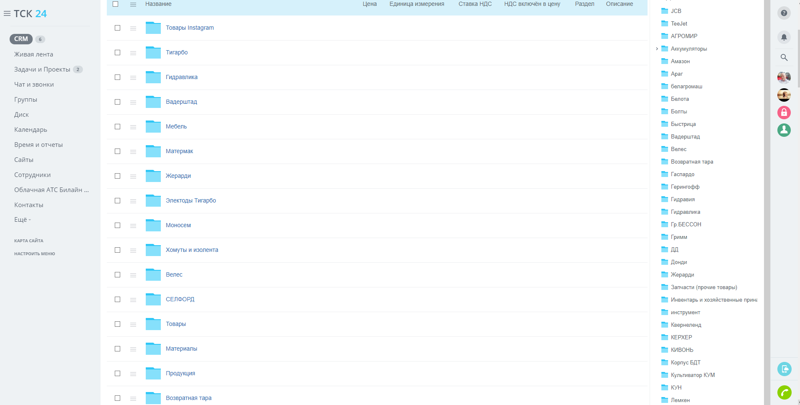Screen dimensions: 800x405
Task: Open notifications bell icon
Action: coord(784,37)
